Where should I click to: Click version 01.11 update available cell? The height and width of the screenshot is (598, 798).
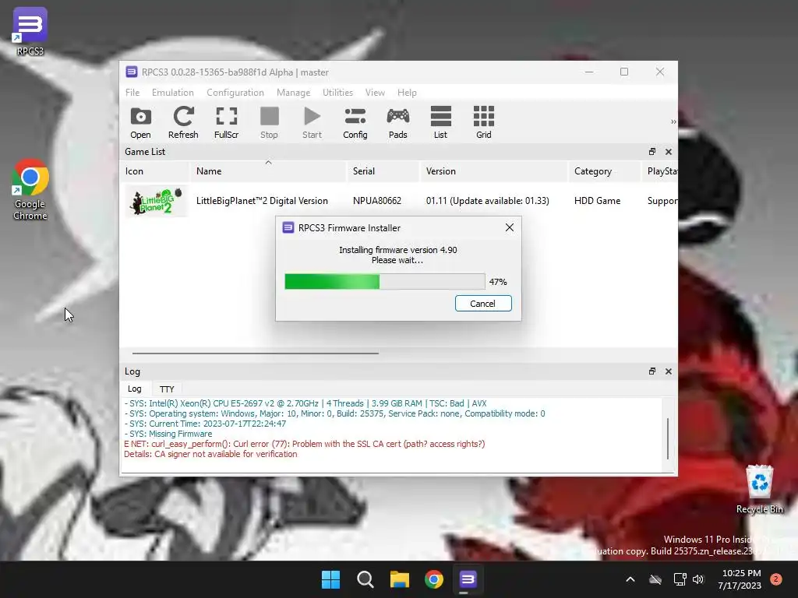(488, 201)
